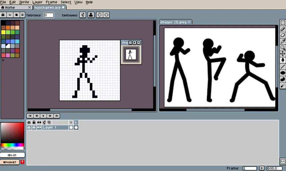The height and width of the screenshot is (171, 286).
Task: Click the plus button beside Frame field
Action: (x=262, y=168)
